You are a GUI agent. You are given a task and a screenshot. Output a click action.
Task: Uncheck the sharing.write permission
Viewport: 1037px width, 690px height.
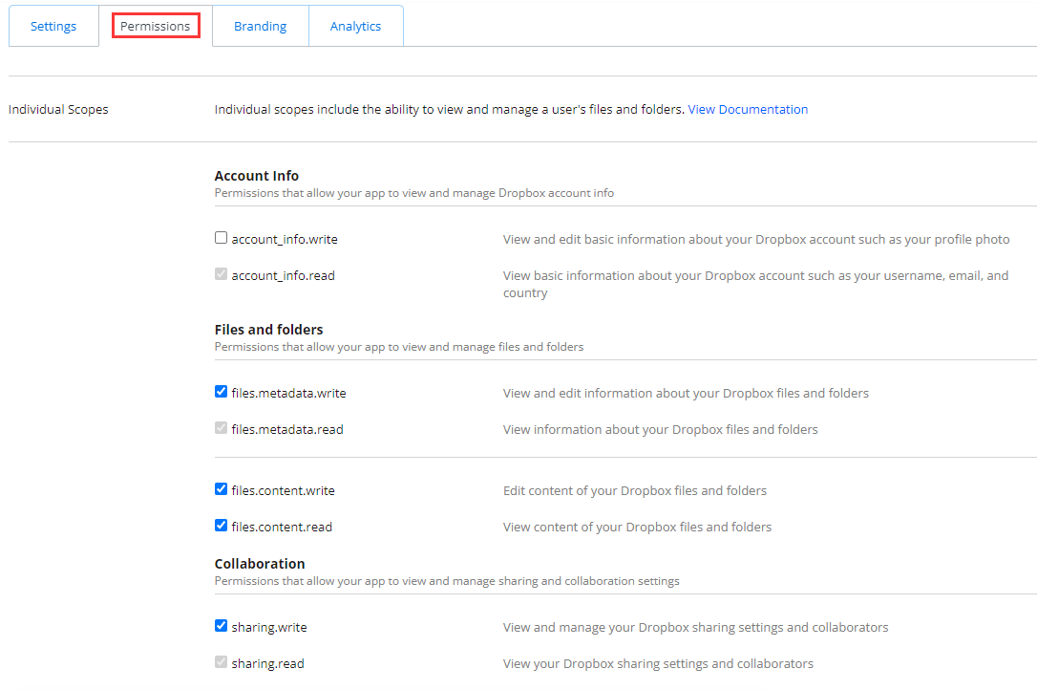tap(221, 626)
